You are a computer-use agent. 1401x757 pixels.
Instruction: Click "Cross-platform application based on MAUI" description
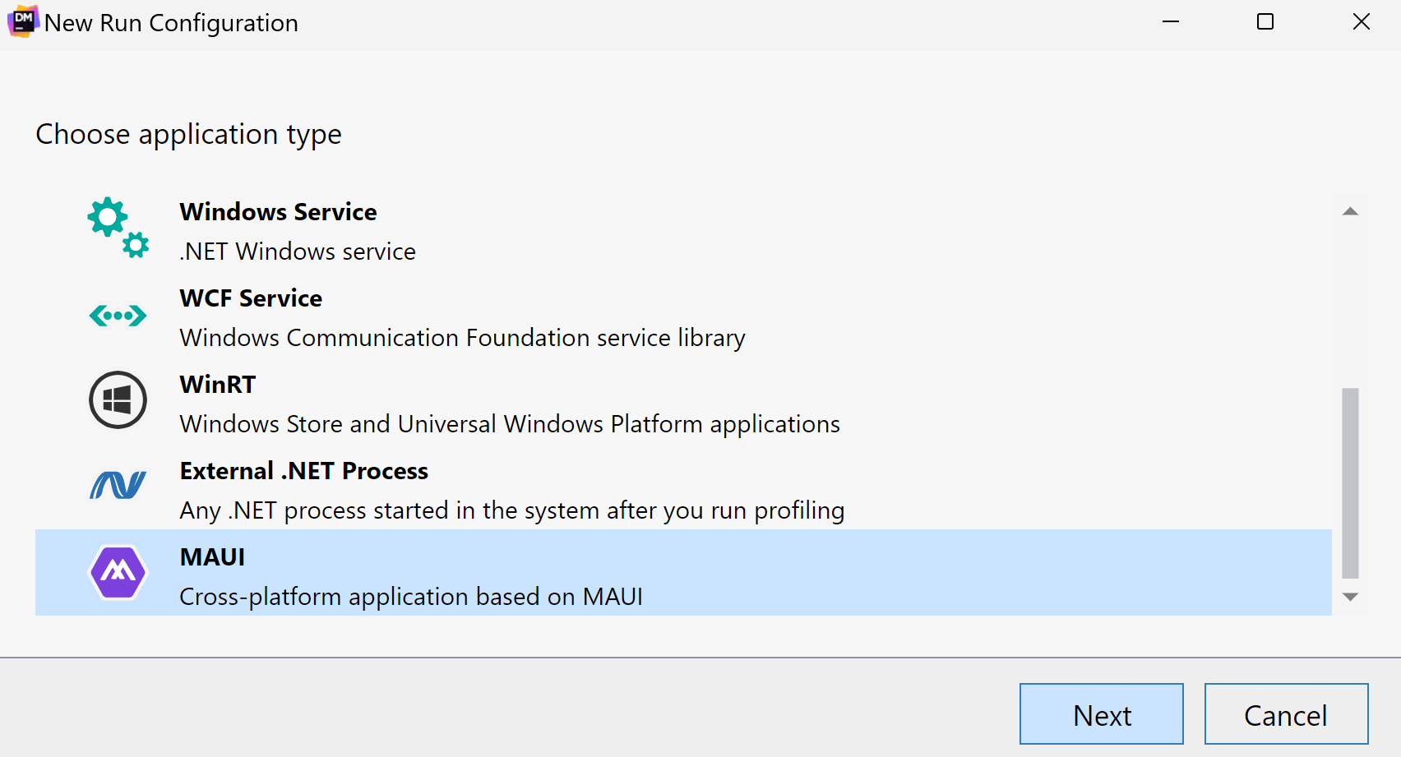[x=411, y=597]
